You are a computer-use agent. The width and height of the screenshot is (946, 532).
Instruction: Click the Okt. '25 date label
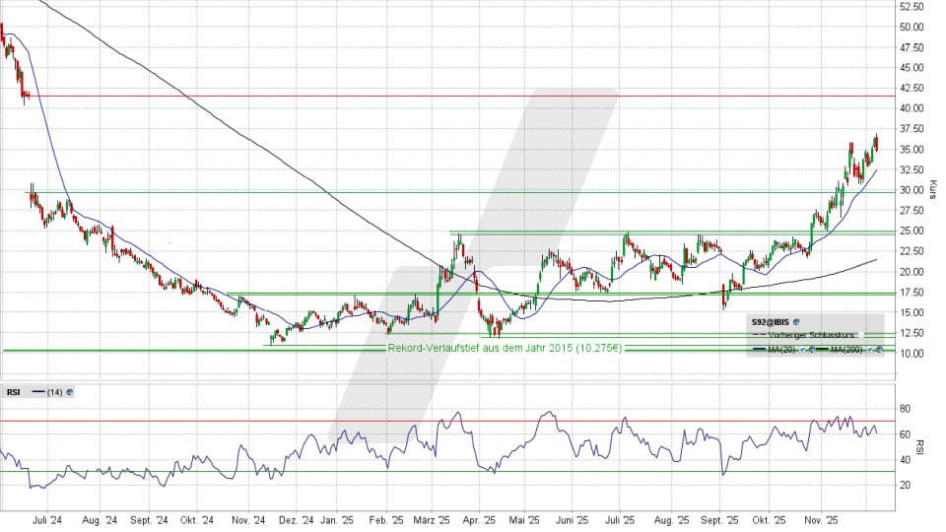point(769,520)
